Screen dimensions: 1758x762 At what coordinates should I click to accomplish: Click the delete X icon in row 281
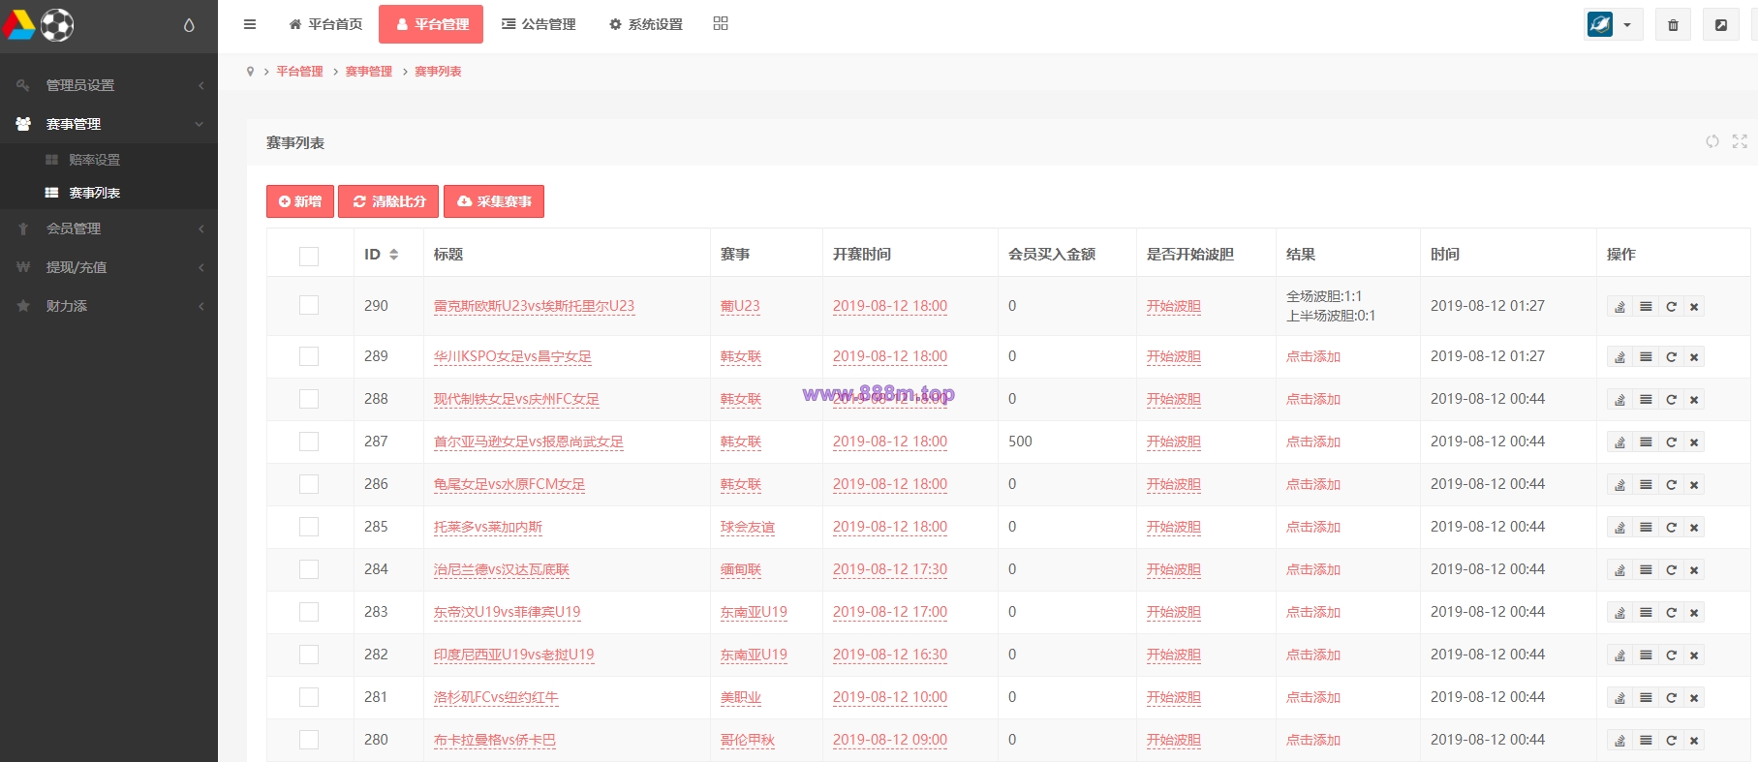1694,698
